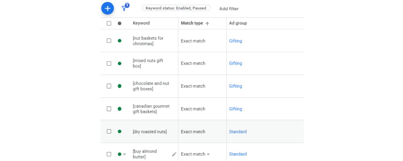
Task: Open the Gifting link for chocolate and nut boxes
Action: pos(235,86)
